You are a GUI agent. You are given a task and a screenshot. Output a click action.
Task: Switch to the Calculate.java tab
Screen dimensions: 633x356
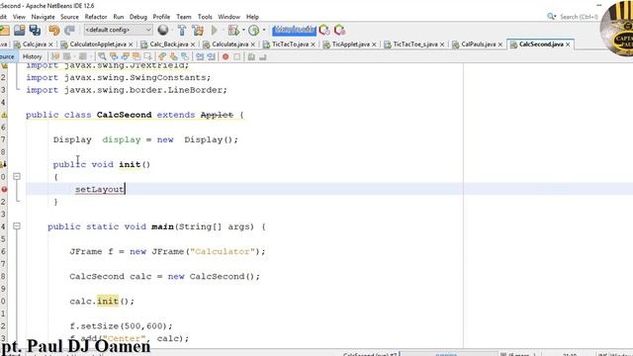[230, 44]
